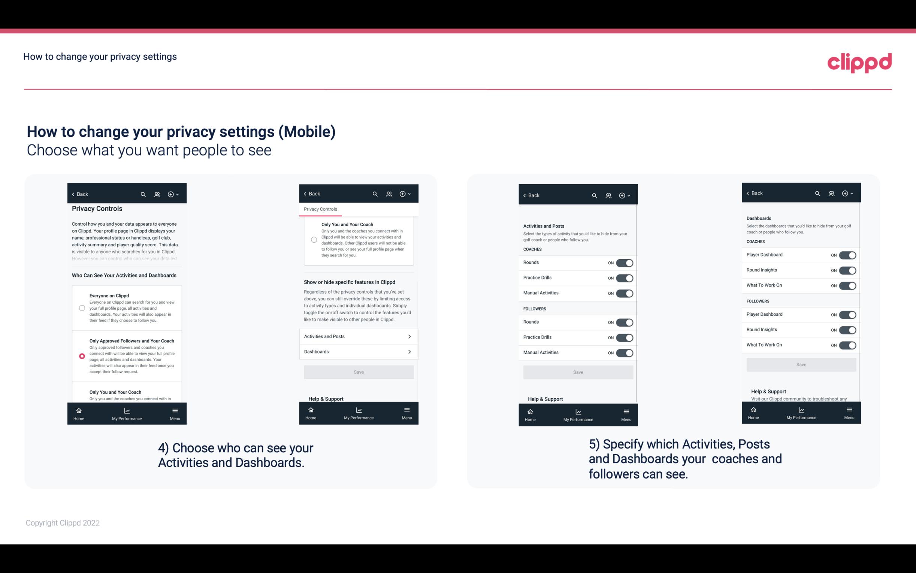Image resolution: width=916 pixels, height=573 pixels.
Task: Click Privacy Controls tab
Action: click(x=320, y=208)
